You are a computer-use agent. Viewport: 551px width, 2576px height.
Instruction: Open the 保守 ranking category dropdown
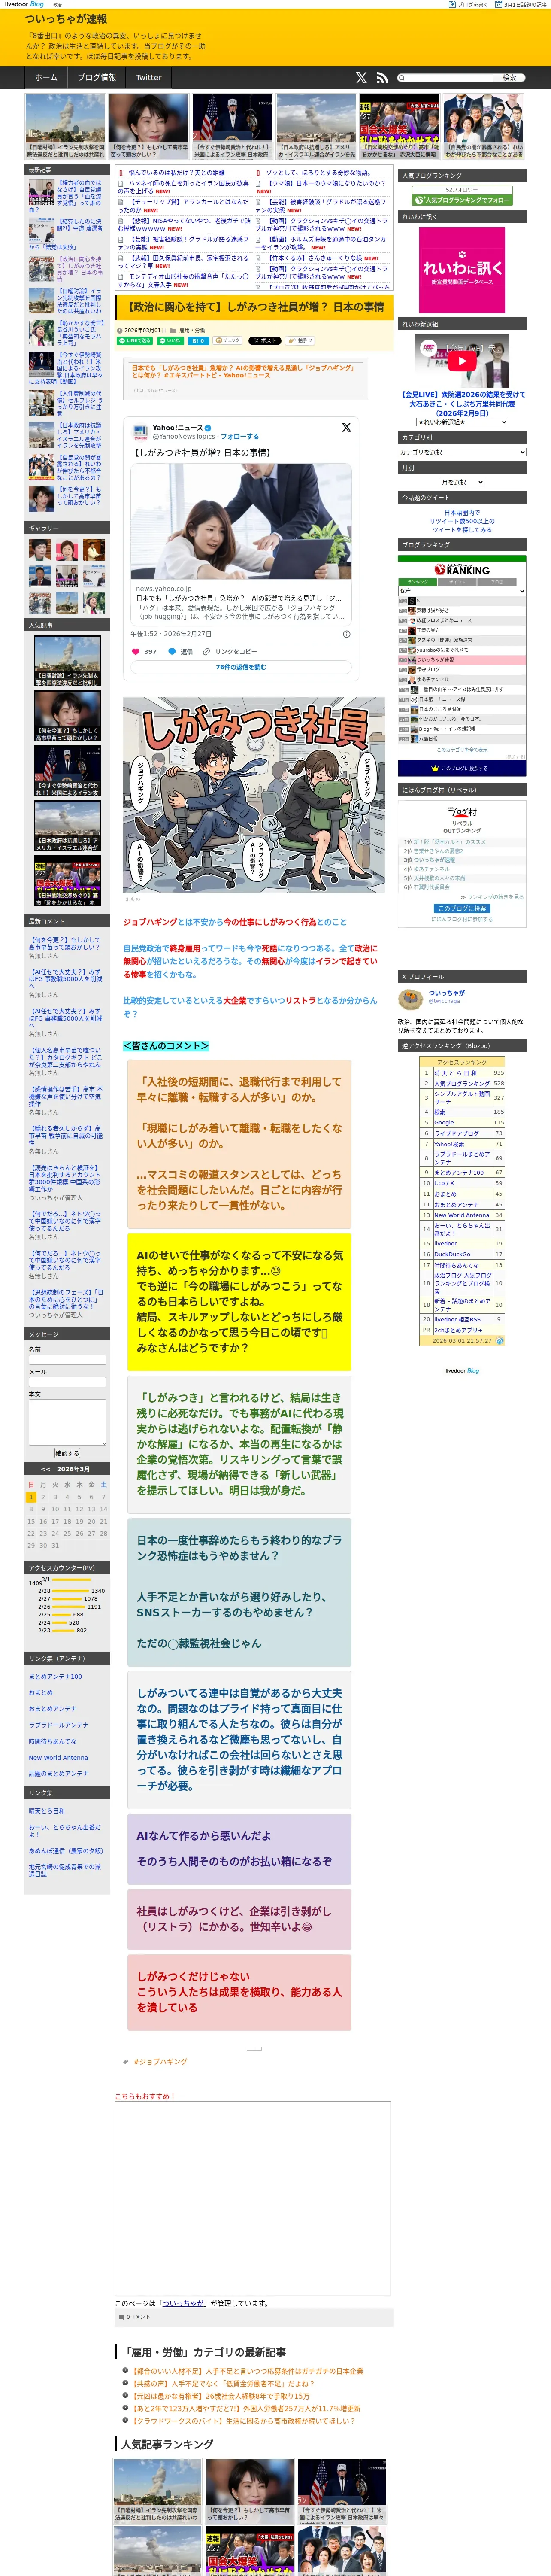pos(462,591)
